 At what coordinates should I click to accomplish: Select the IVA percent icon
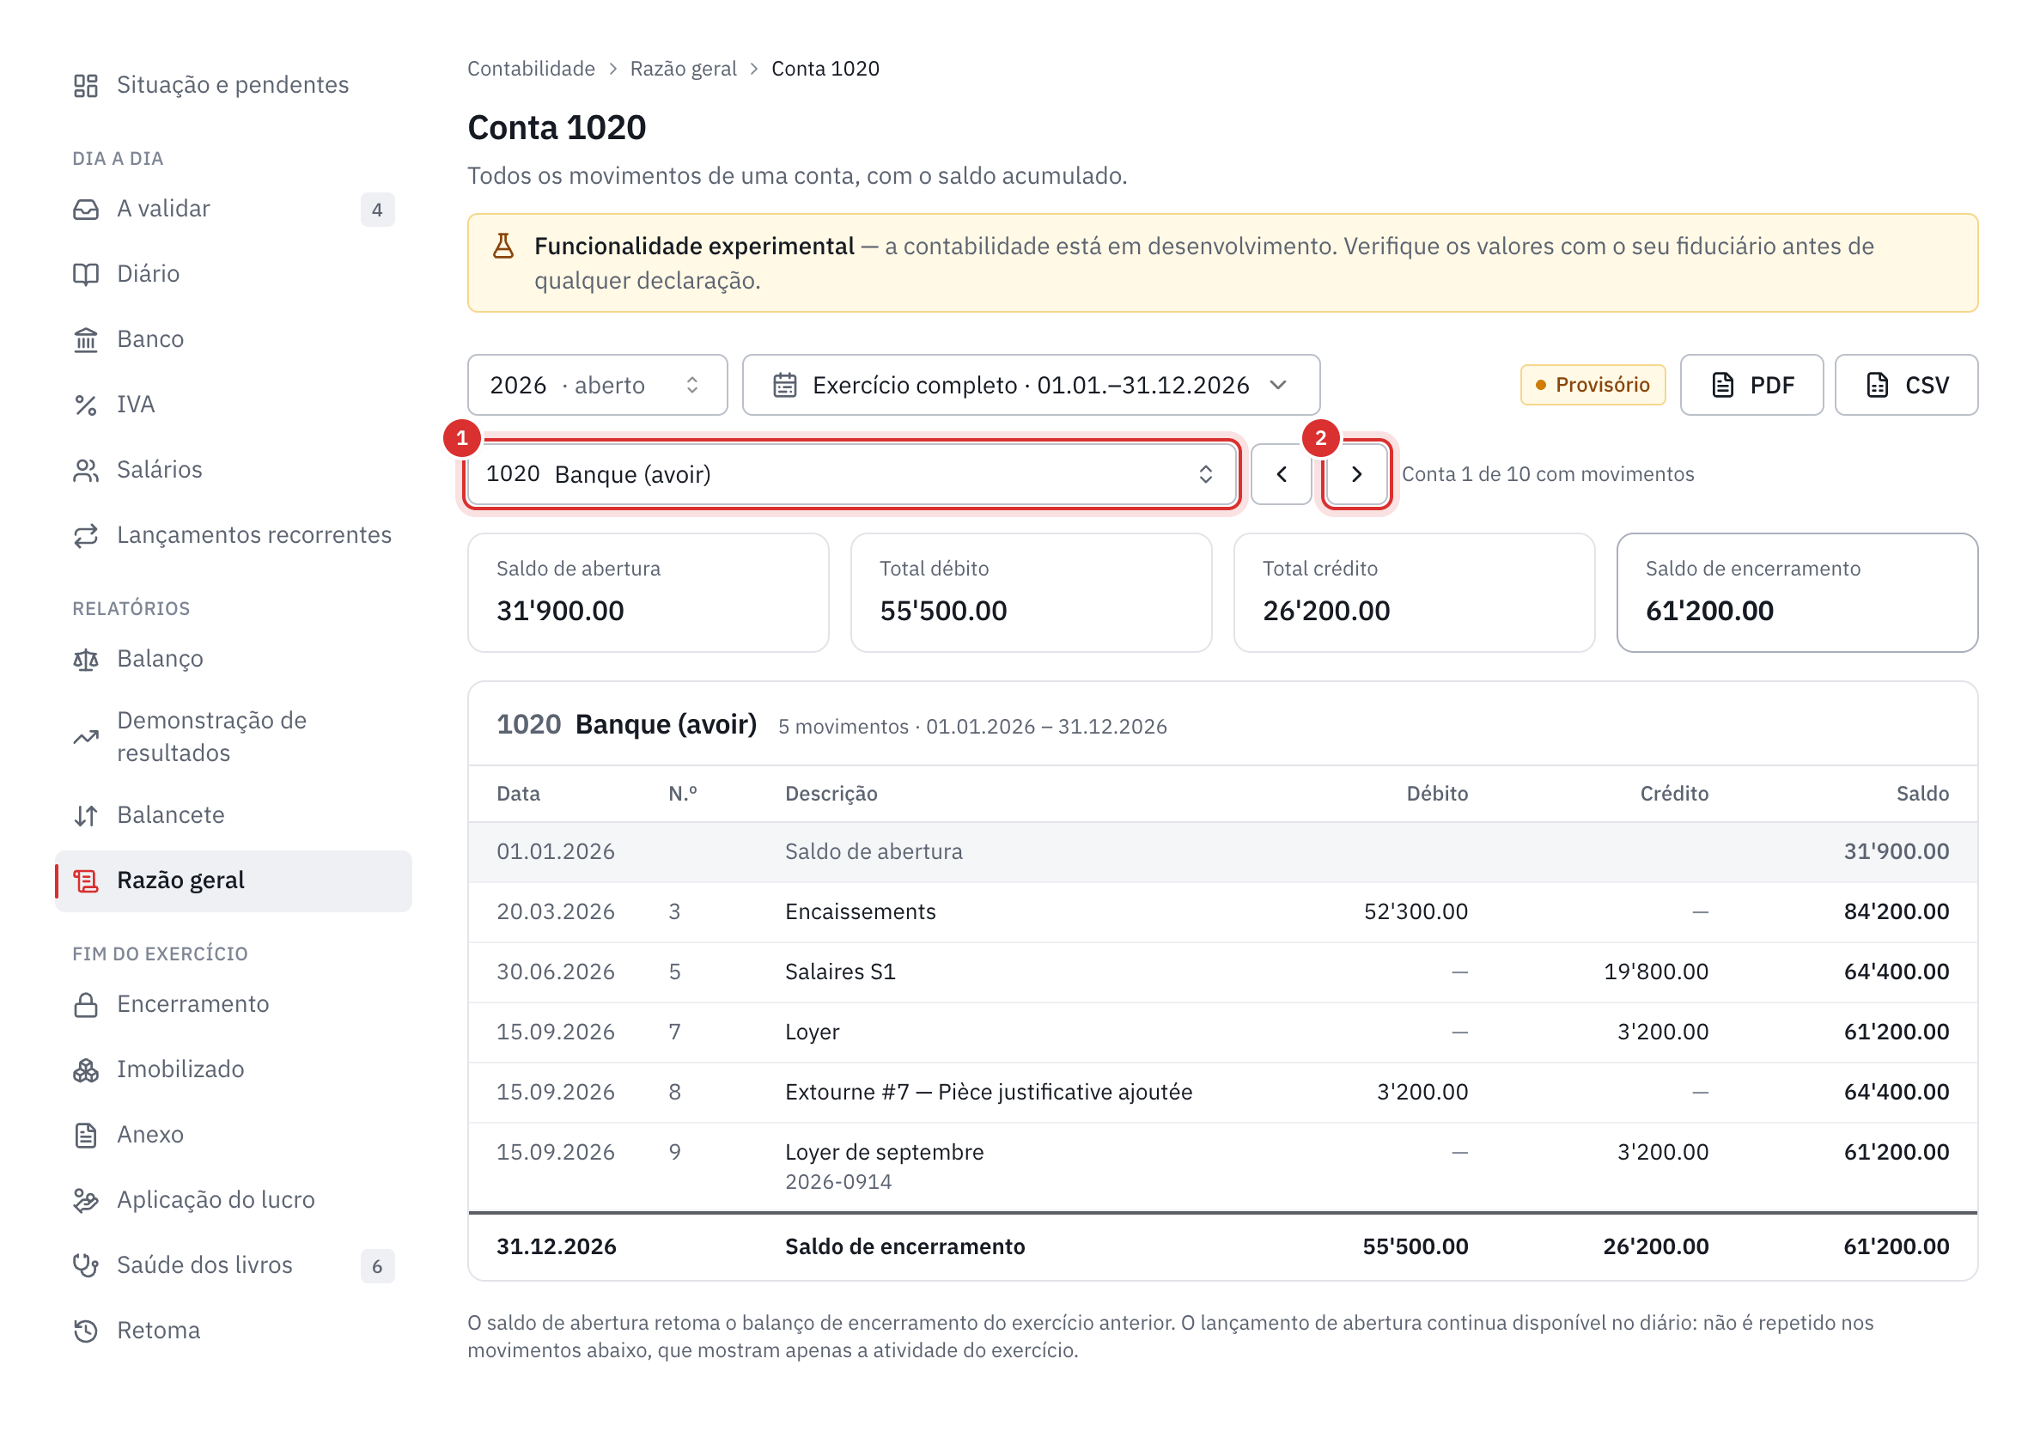[x=86, y=405]
